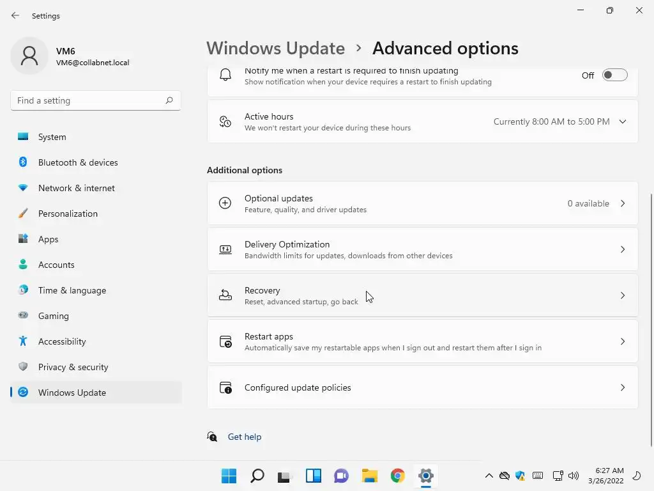Click the Gaming controller icon
The height and width of the screenshot is (491, 654).
pos(23,315)
